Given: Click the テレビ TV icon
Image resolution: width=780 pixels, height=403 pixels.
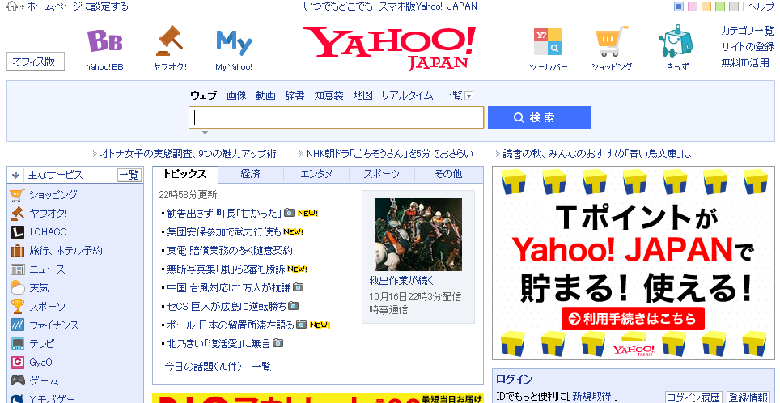Looking at the screenshot, I should click(x=18, y=344).
